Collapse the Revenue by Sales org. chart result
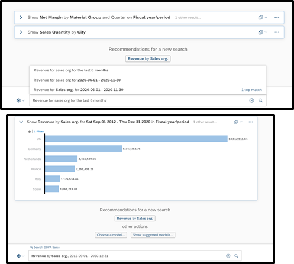The image size is (294, 264). 21,122
